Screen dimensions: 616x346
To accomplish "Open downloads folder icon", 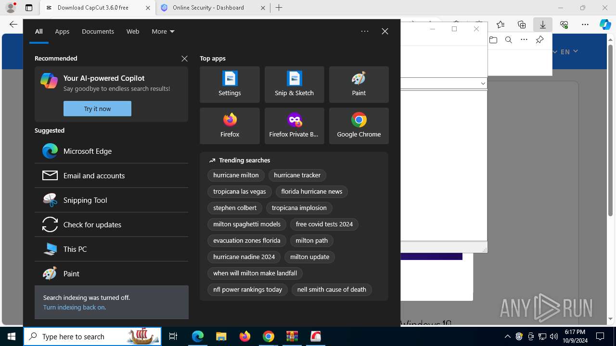I will (493, 40).
